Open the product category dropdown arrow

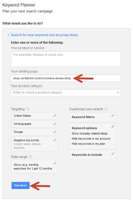coord(118,93)
